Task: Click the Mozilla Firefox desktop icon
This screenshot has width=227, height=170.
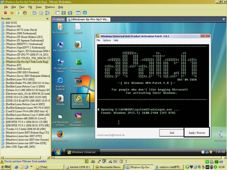Action: tap(60, 136)
